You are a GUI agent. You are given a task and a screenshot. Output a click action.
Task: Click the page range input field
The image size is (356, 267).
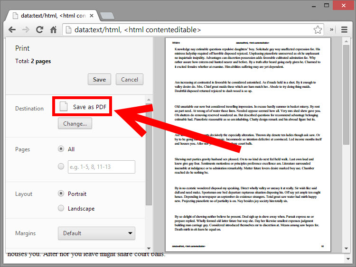[102, 167]
